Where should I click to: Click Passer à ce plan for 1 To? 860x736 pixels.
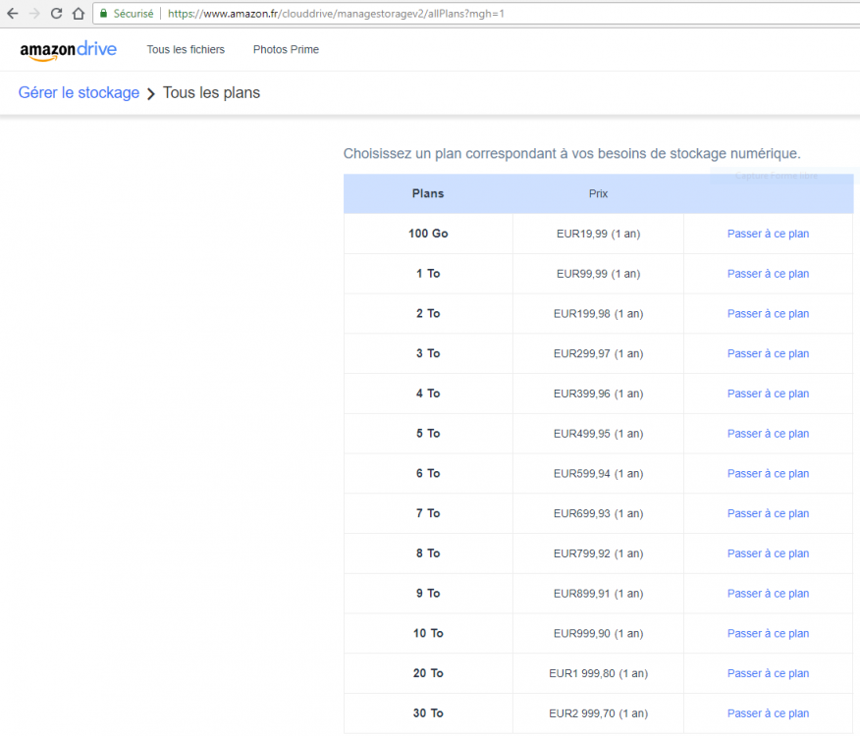point(768,274)
